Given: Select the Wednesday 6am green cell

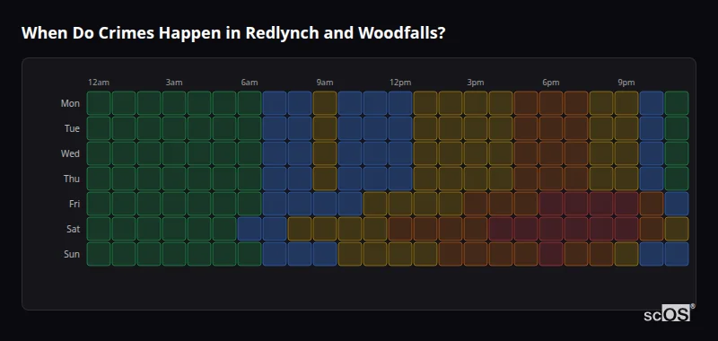Looking at the screenshot, I should (250, 153).
